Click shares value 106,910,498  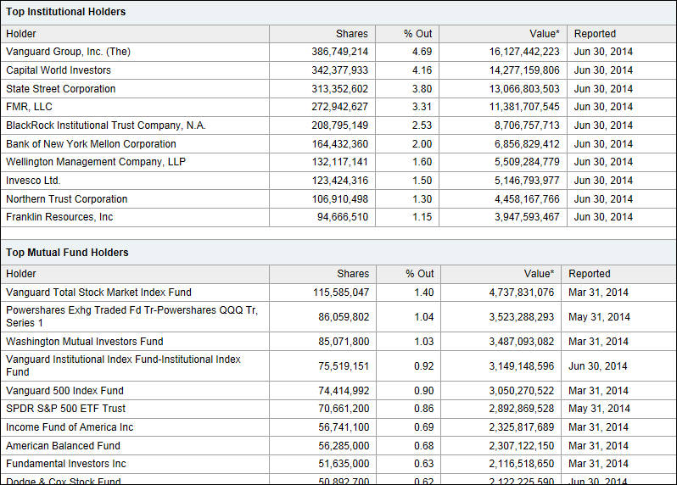click(x=340, y=199)
